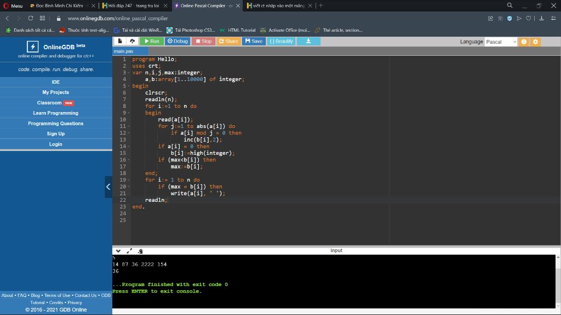The height and width of the screenshot is (315, 561).
Task: Open the IDE sidebar item
Action: click(x=56, y=82)
